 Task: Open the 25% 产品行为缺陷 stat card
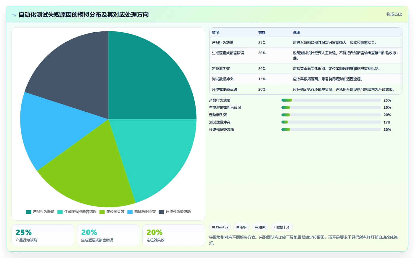point(43,235)
